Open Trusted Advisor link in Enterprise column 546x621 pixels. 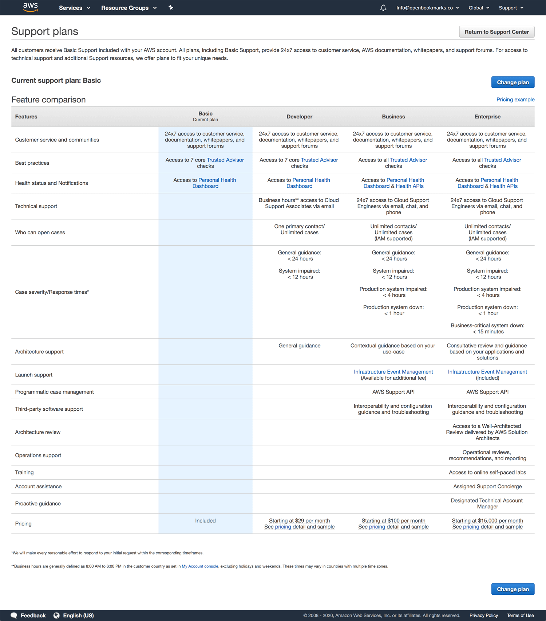coord(503,160)
